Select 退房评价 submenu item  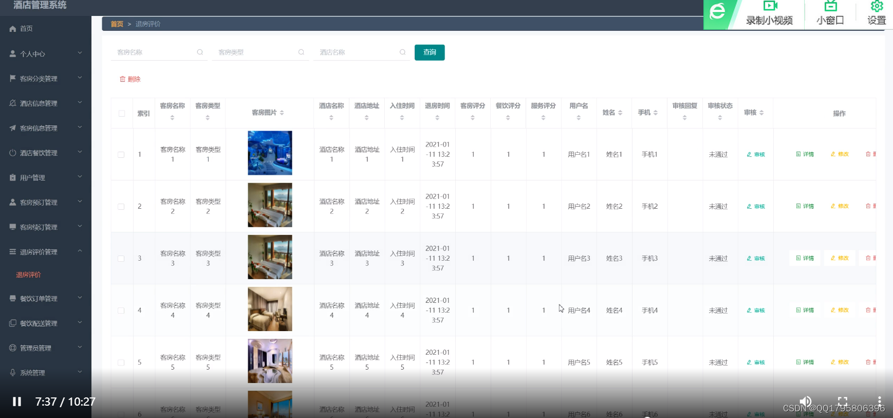28,275
